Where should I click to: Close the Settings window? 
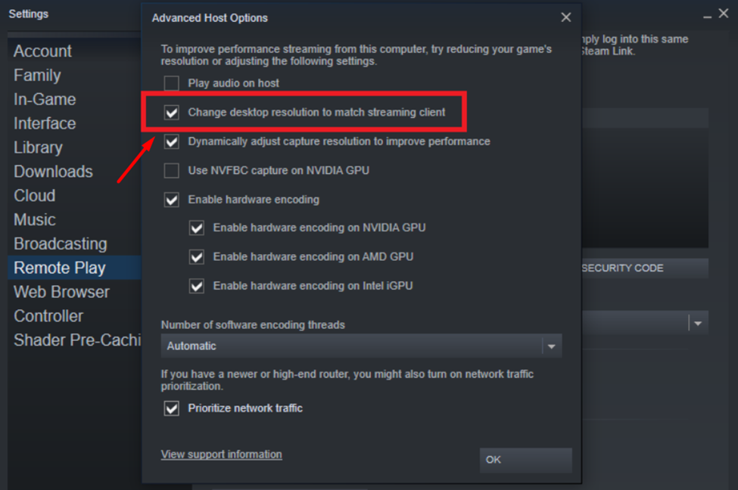pyautogui.click(x=724, y=14)
